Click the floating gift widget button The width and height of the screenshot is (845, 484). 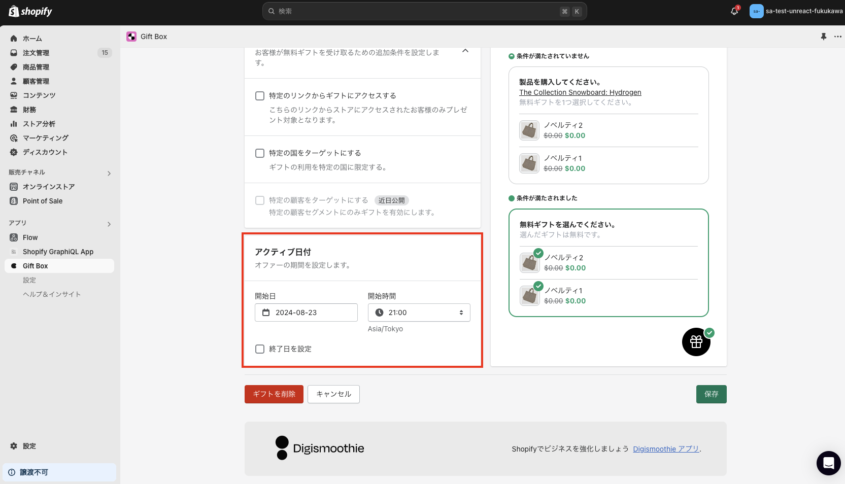coord(696,342)
